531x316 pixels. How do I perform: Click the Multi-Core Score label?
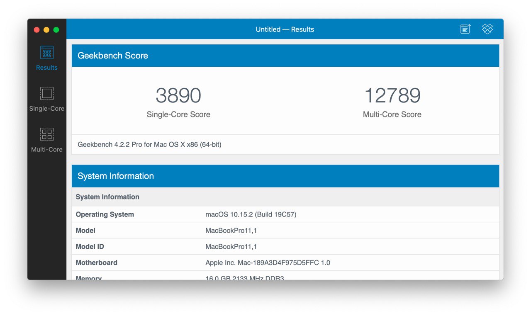[x=392, y=114]
